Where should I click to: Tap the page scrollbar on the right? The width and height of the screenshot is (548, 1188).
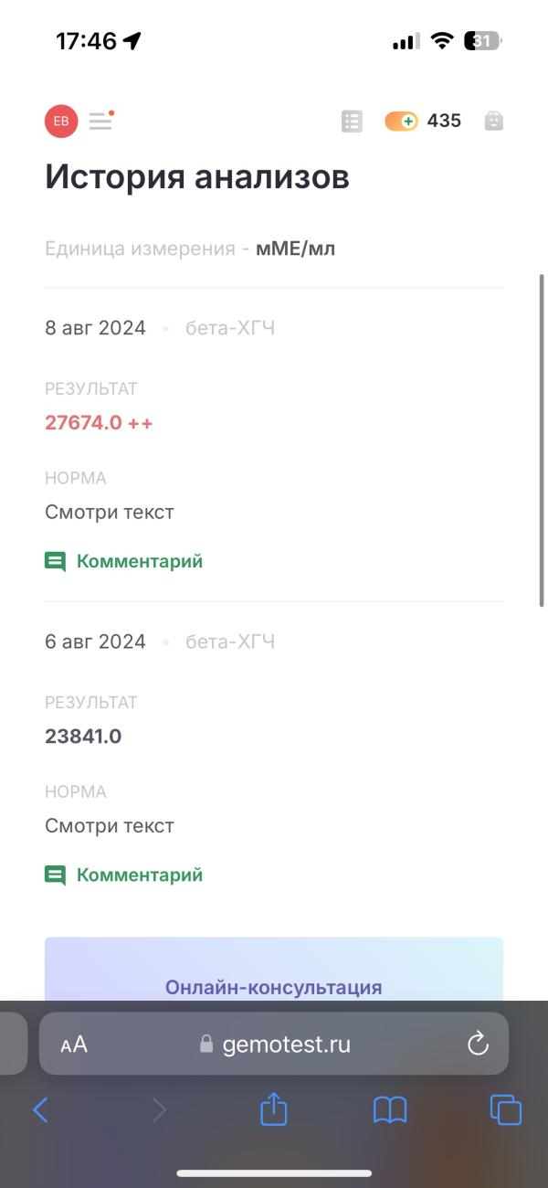coord(542,439)
